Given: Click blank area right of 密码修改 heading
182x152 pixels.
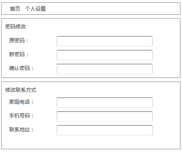Looking at the screenshot, I should (102, 27).
